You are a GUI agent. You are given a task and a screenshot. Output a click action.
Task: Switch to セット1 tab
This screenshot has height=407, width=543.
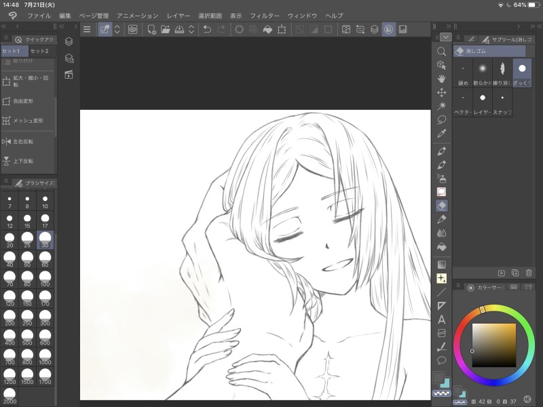pos(14,51)
